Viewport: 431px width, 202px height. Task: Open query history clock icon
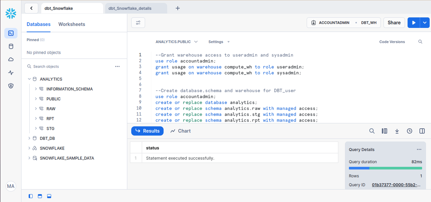tap(409, 131)
